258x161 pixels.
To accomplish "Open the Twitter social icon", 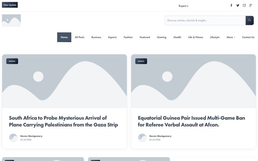I will 238,5.
